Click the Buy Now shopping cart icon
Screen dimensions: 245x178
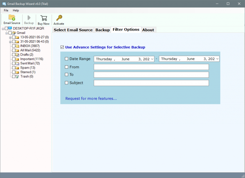coord(44,18)
